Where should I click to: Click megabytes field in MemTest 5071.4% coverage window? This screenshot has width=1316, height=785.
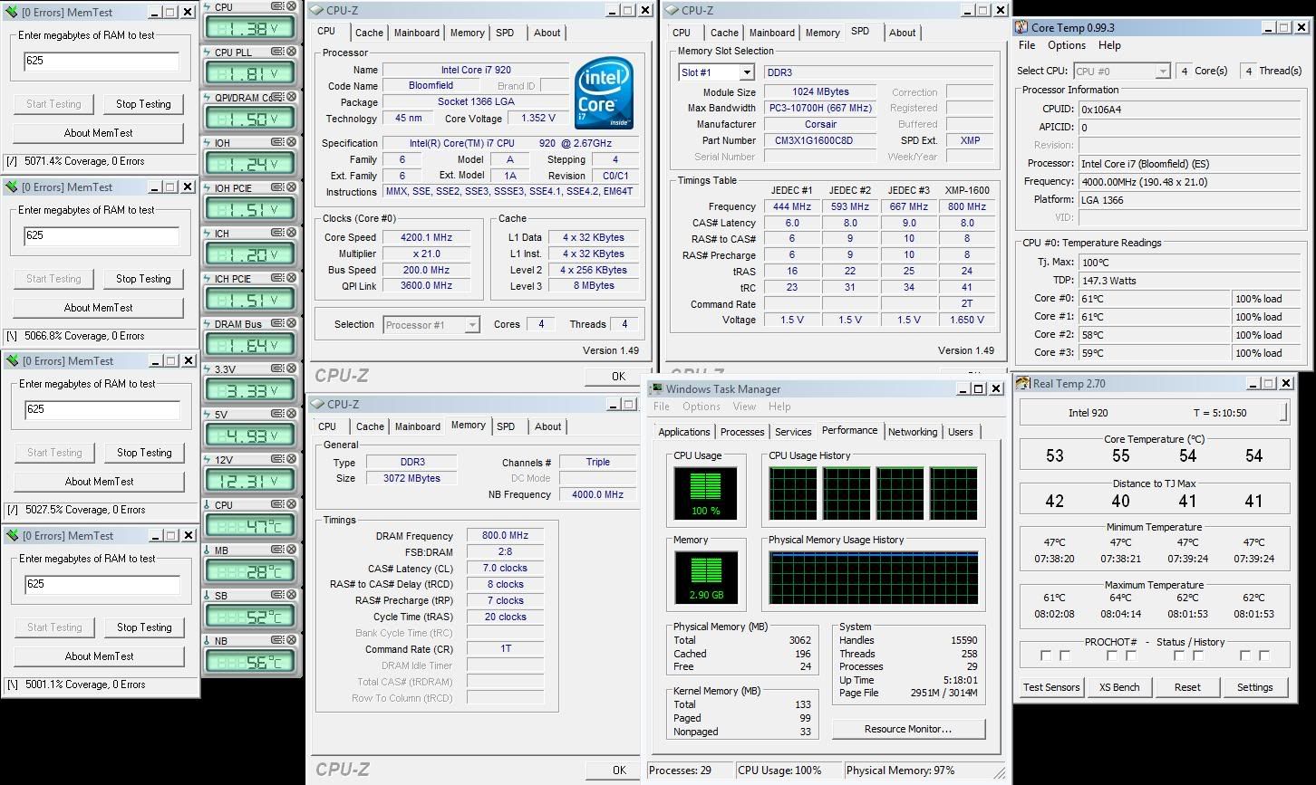coord(102,62)
